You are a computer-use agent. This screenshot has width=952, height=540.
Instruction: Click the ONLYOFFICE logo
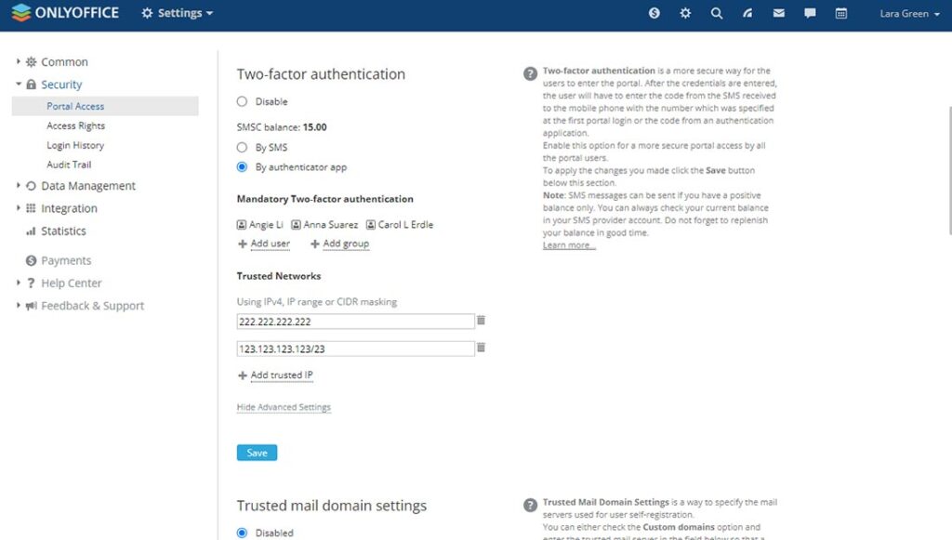(x=65, y=13)
